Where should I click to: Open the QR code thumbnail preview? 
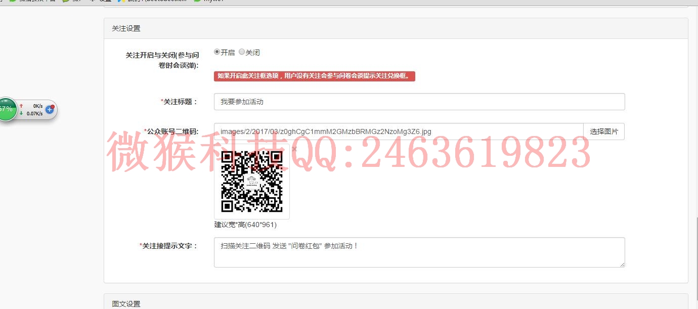[252, 182]
